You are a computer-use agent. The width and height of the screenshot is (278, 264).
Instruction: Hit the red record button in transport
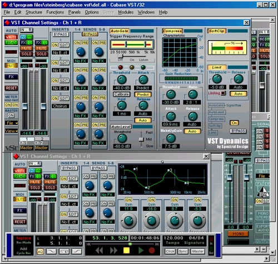152,251
